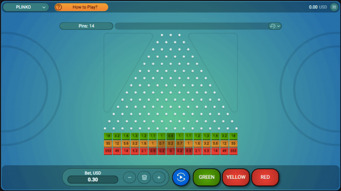Viewport: 341px width, 191px height.
Task: Open the coin stack bet presets
Action: 144,177
